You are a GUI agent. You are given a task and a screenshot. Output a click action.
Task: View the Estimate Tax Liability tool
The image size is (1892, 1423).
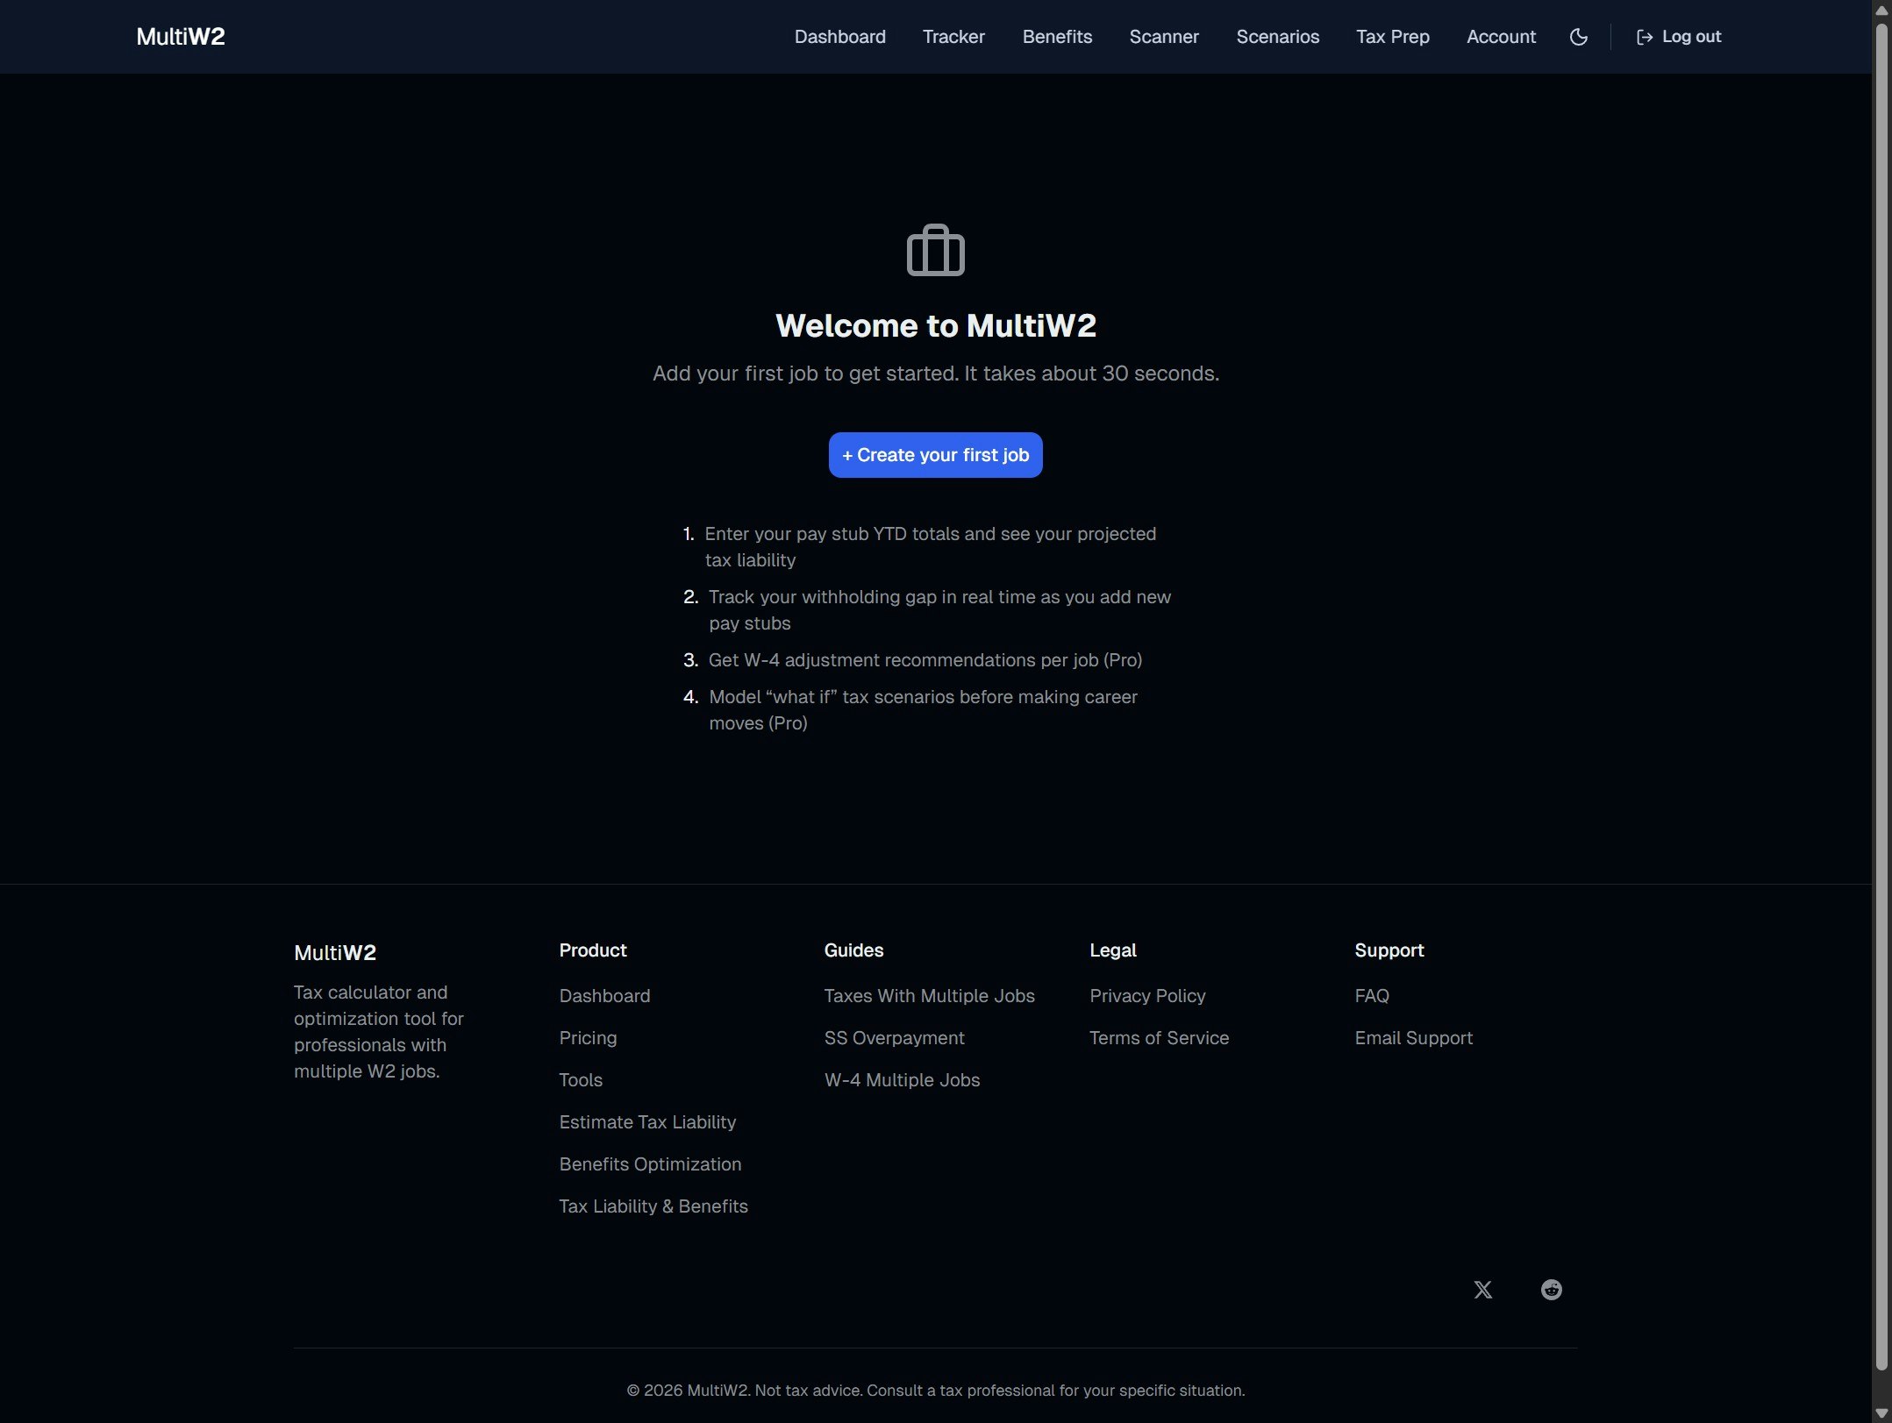(647, 1121)
